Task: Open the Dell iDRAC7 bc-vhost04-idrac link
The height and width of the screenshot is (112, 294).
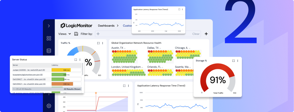Action: [29, 79]
